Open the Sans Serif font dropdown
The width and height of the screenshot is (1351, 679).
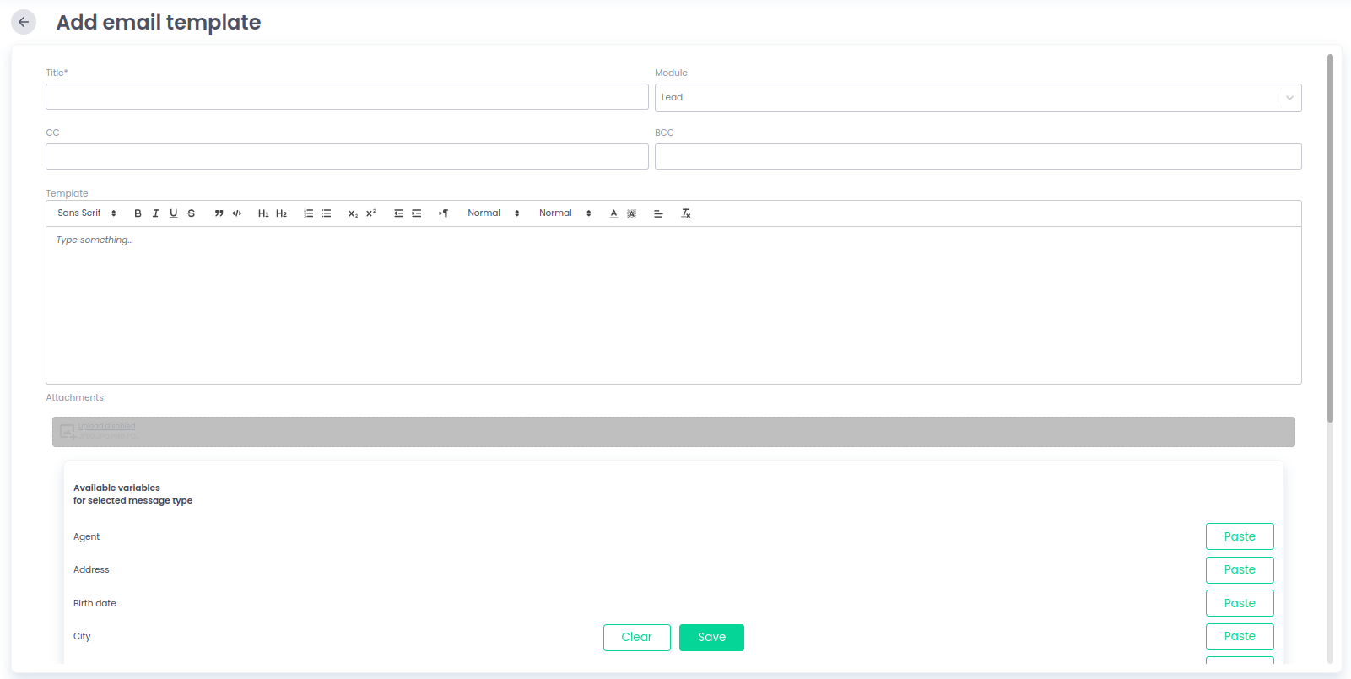tap(86, 213)
